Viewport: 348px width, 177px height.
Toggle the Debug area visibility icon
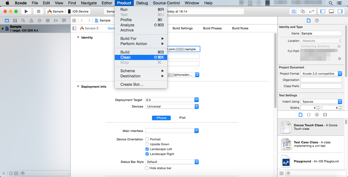[x=331, y=11]
